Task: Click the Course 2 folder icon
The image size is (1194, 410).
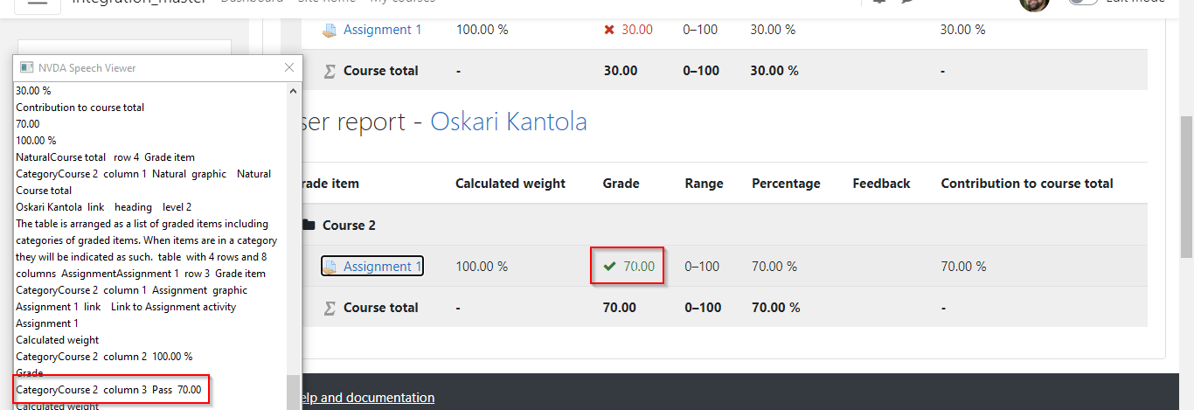Action: pos(309,226)
